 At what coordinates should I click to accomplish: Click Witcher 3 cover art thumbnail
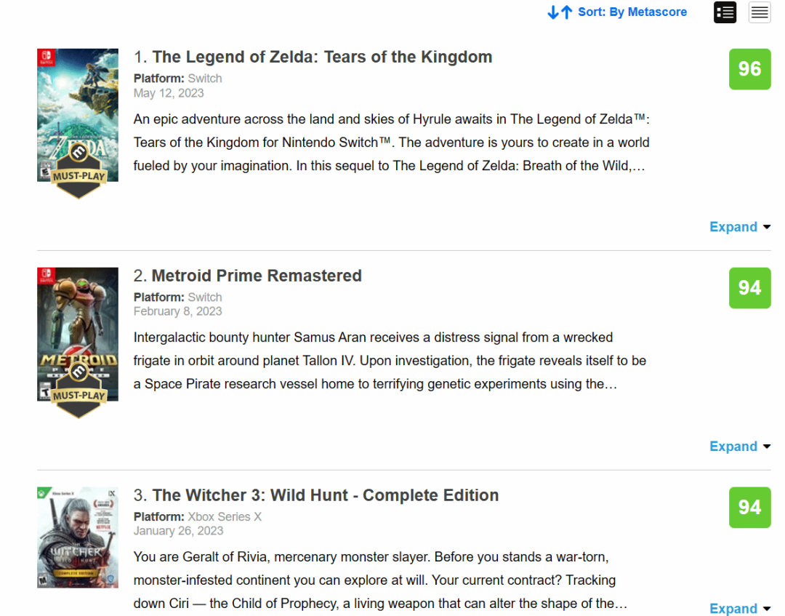click(78, 537)
